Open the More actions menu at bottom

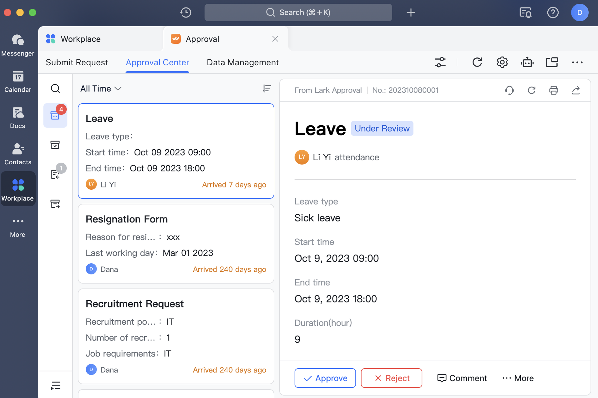tap(518, 378)
